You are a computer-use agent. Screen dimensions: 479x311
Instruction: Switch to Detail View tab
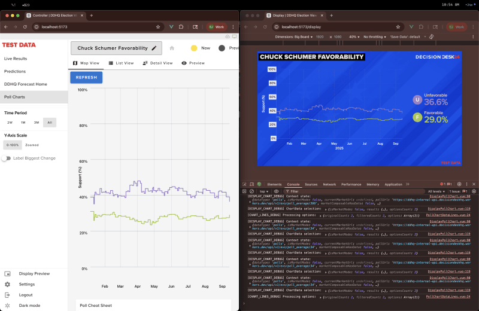coord(157,63)
